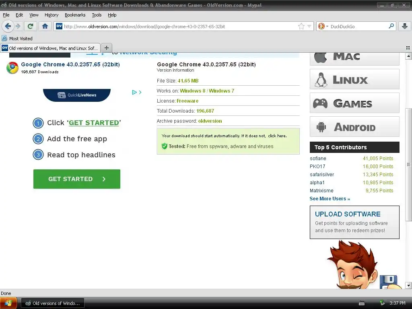Click the green system tray icon
The image size is (412, 309).
click(382, 303)
